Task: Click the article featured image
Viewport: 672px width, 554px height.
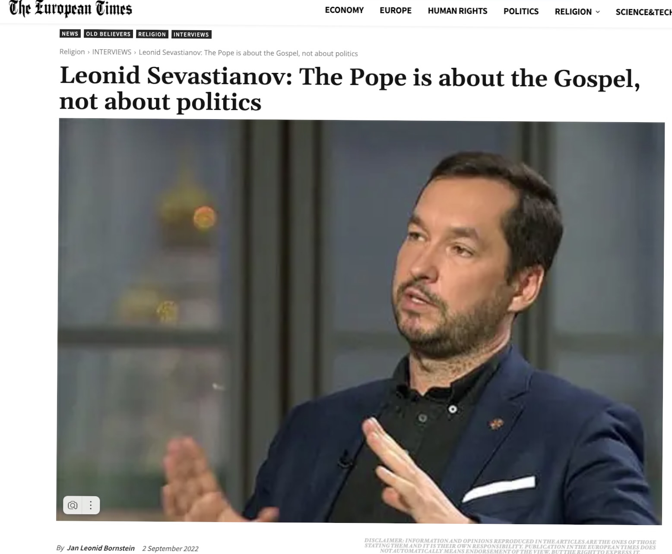Action: (360, 321)
